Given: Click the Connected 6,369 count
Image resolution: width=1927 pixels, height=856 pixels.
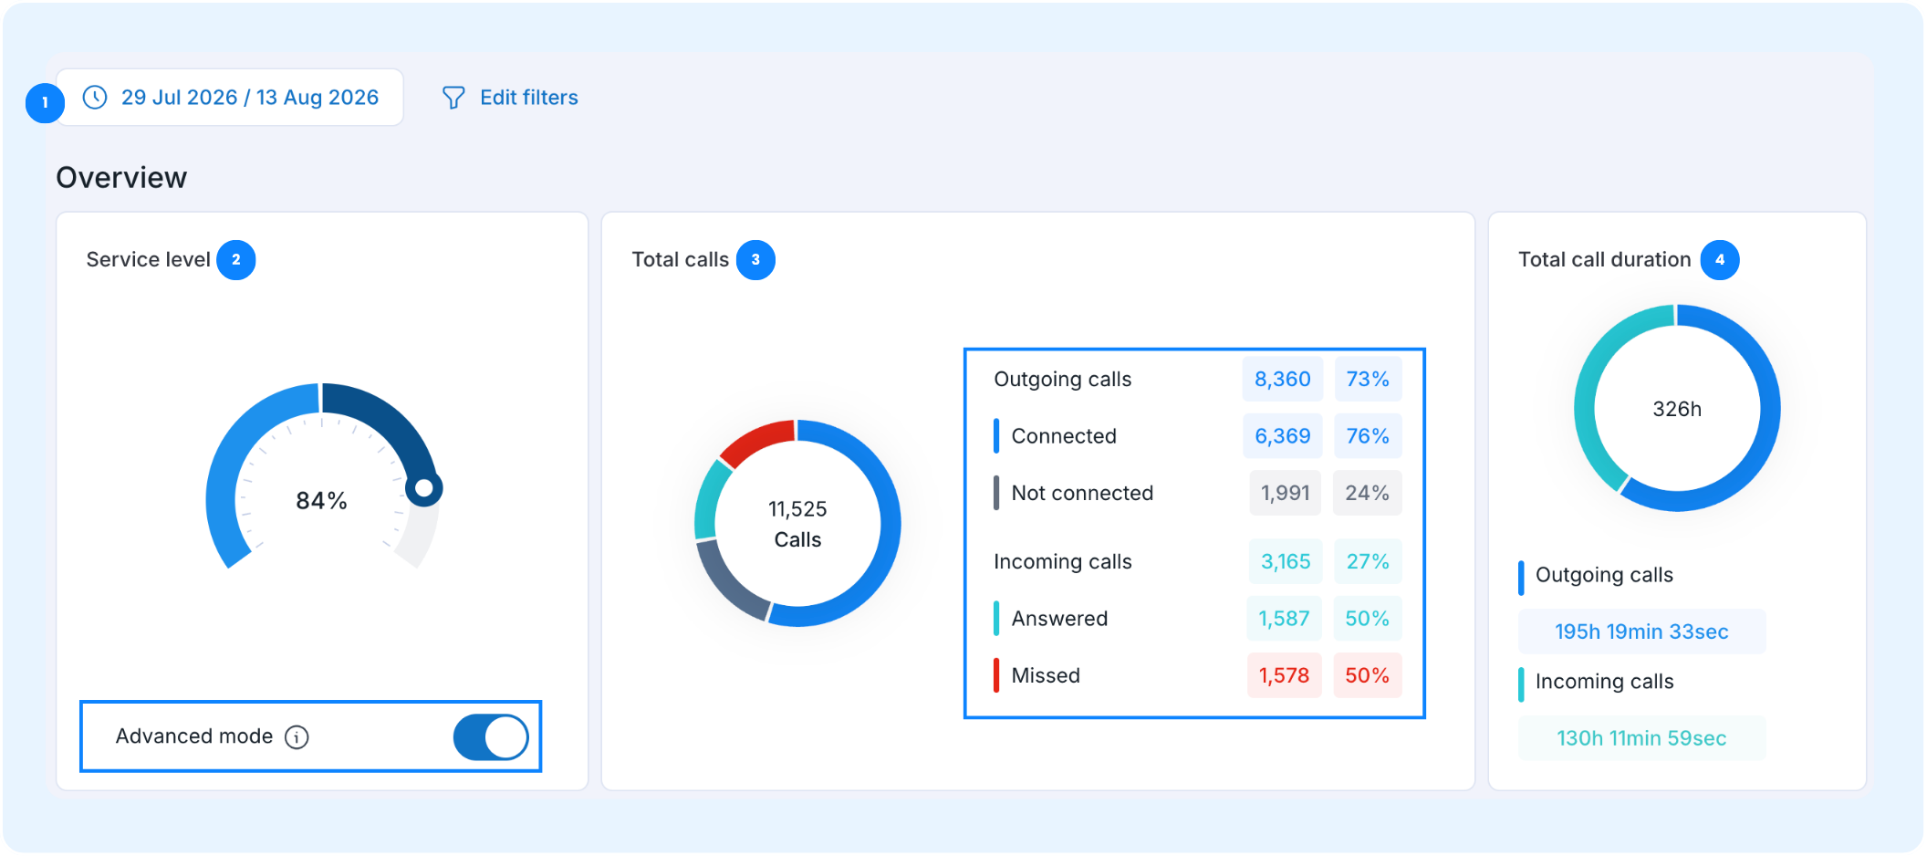Looking at the screenshot, I should click(1282, 436).
